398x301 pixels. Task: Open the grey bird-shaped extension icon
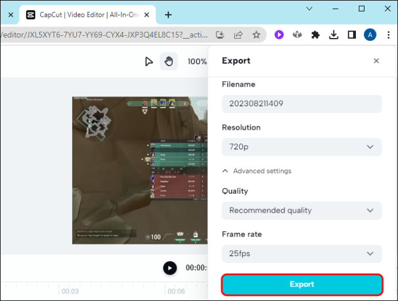[x=297, y=35]
